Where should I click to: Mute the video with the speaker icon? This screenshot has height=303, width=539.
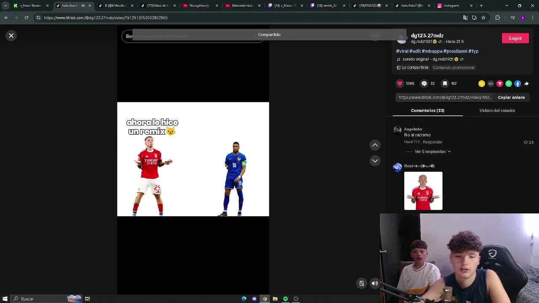click(x=375, y=284)
